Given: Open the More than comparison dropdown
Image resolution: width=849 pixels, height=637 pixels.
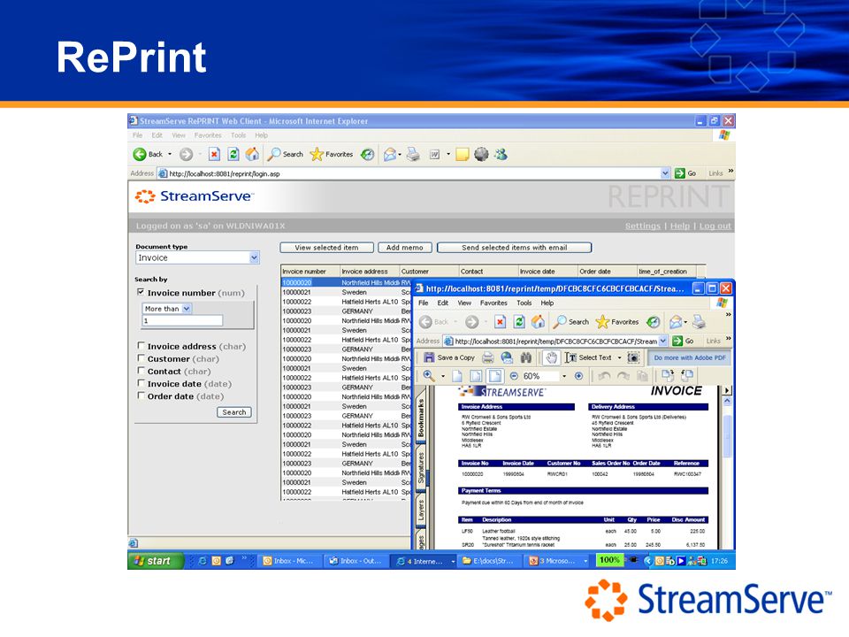Looking at the screenshot, I should pyautogui.click(x=187, y=309).
